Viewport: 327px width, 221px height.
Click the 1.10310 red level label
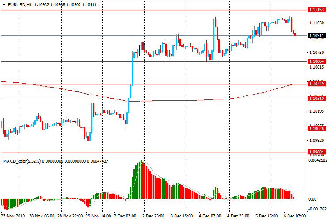[316, 98]
